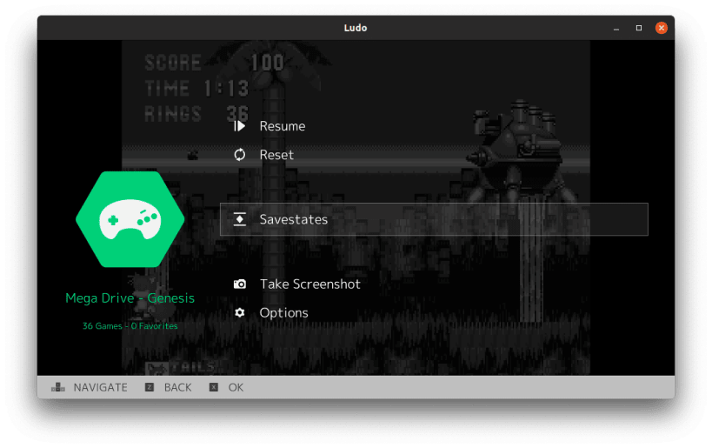
Task: Click the Mega Drive - Genesis label
Action: pos(130,298)
